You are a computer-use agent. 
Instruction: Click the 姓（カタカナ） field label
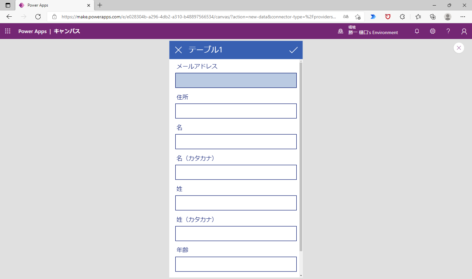tap(196, 219)
